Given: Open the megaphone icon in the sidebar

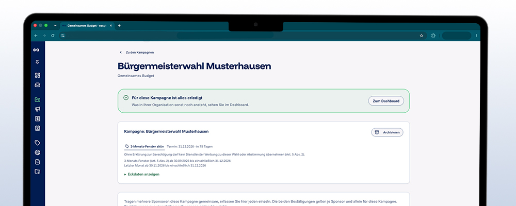Looking at the screenshot, I should (38, 109).
